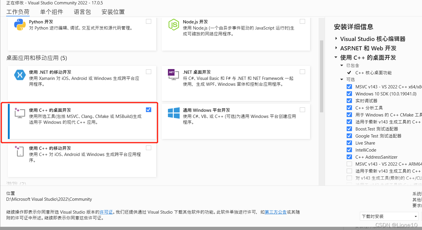The height and width of the screenshot is (230, 422).
Task: Open the 下载时安装 dropdown
Action: [x=389, y=217]
